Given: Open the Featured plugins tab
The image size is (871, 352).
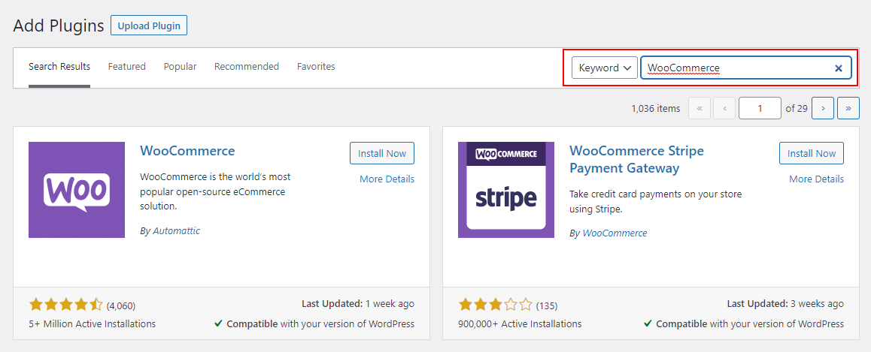Looking at the screenshot, I should [x=126, y=67].
